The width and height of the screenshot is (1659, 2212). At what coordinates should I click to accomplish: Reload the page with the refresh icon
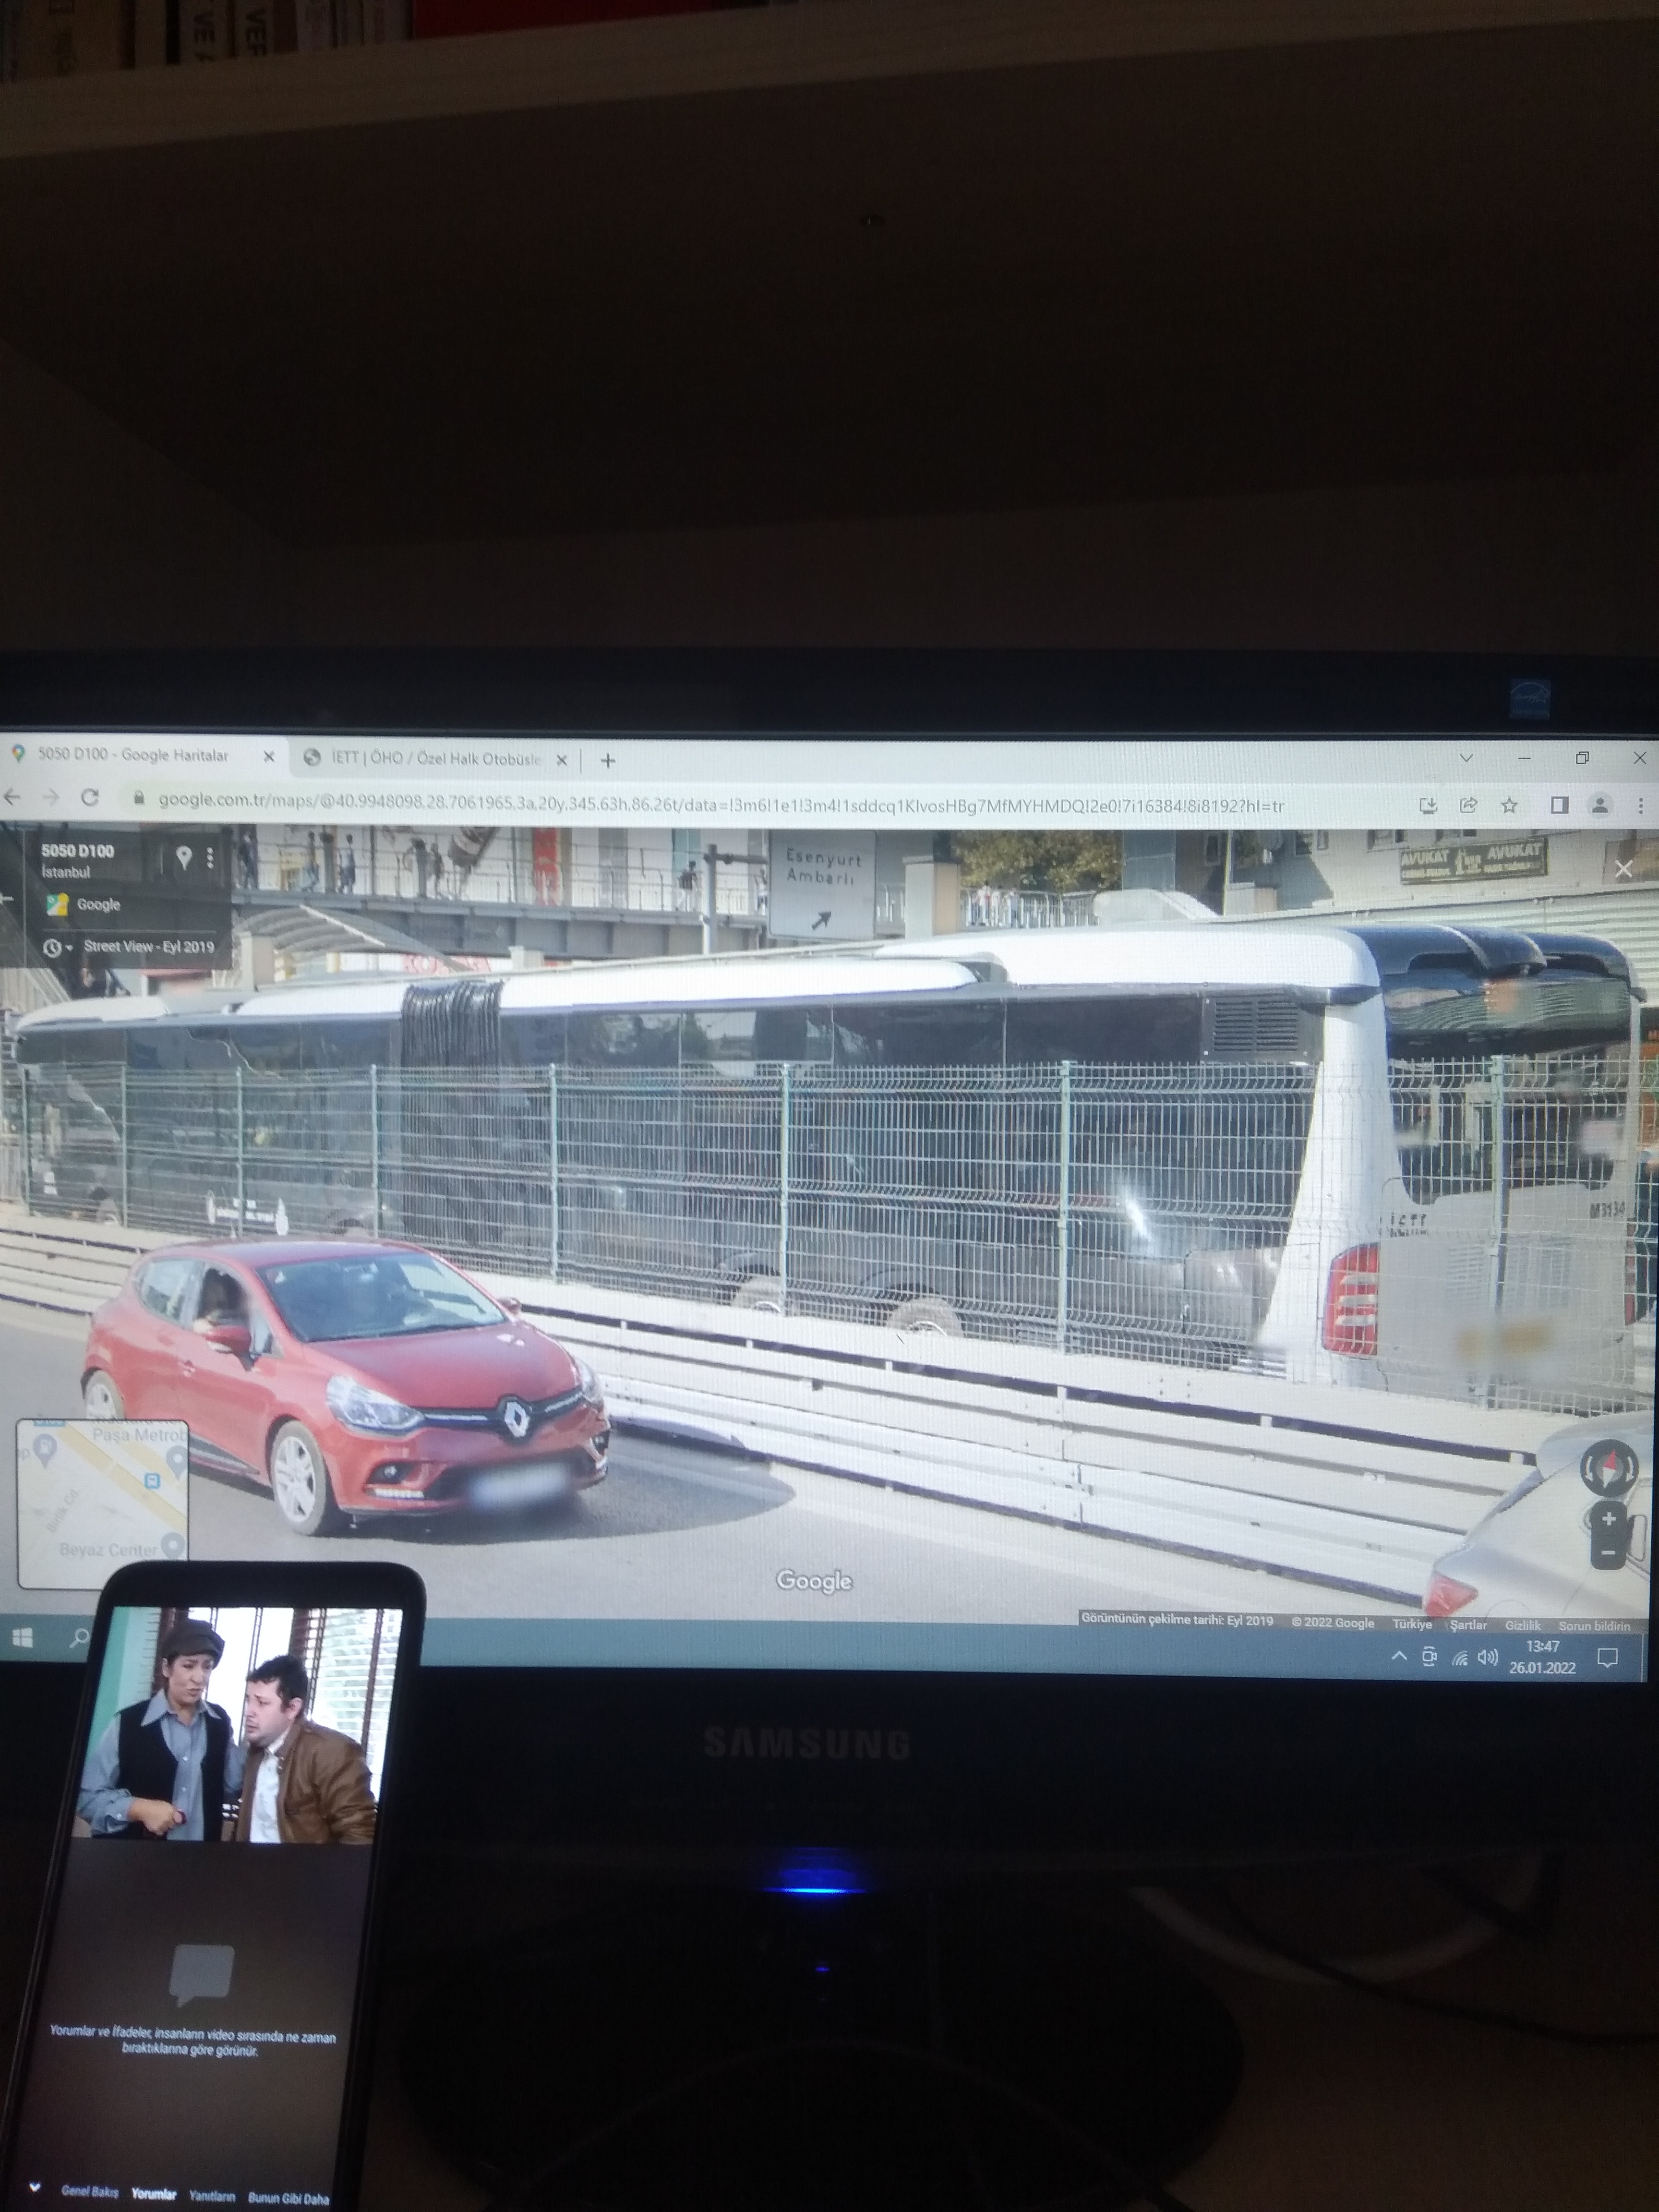pos(90,797)
